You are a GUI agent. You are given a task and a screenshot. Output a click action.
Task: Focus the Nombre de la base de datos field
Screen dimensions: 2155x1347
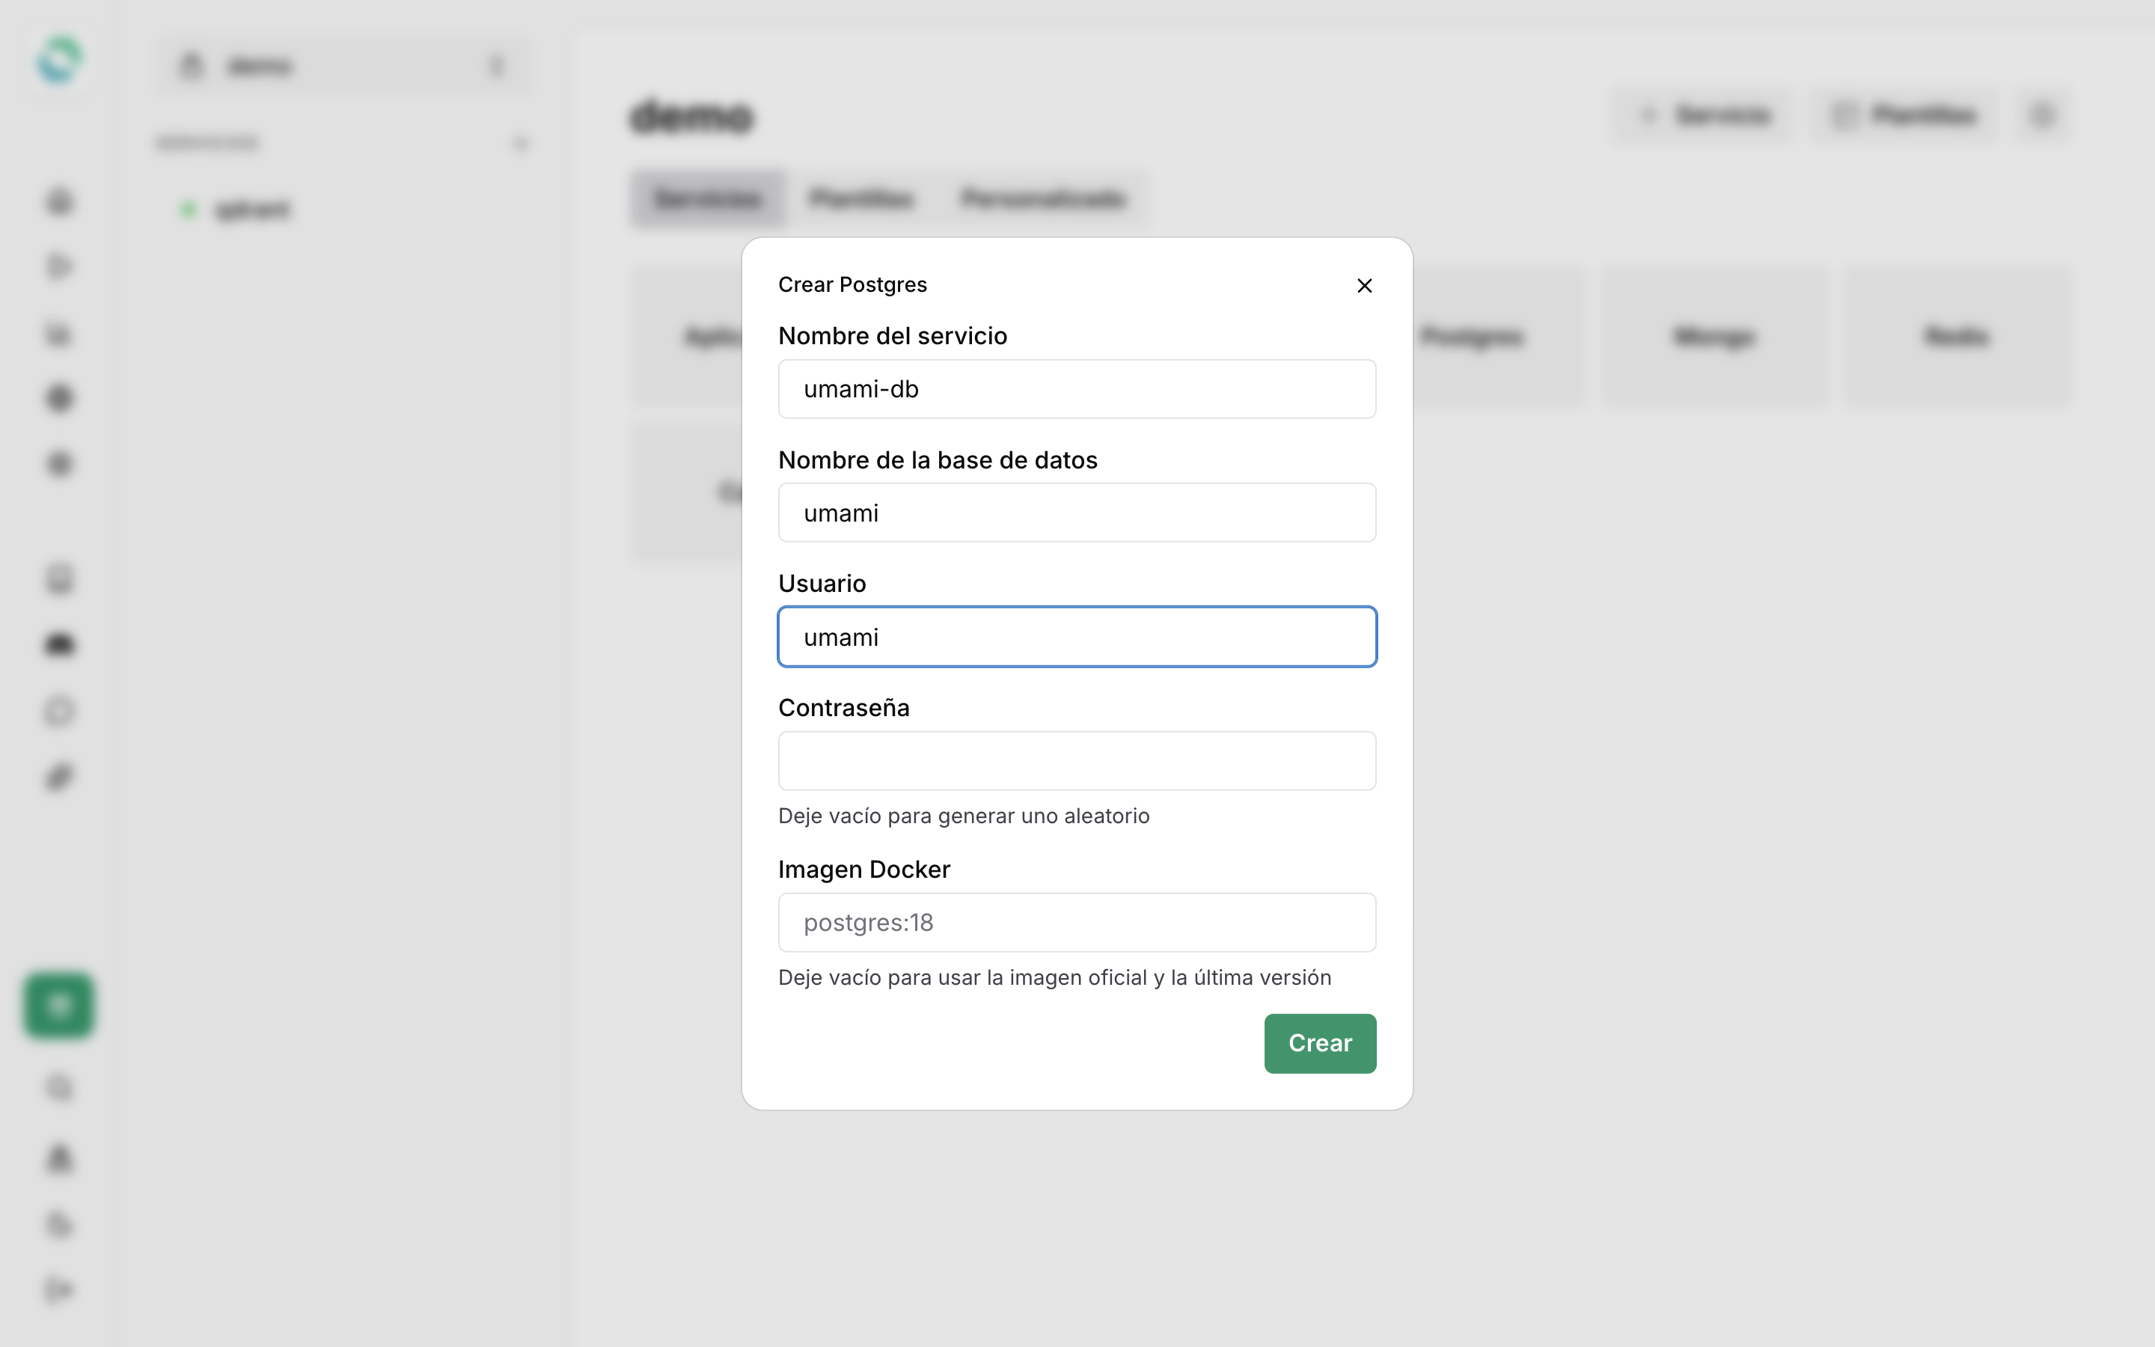[x=1077, y=513]
